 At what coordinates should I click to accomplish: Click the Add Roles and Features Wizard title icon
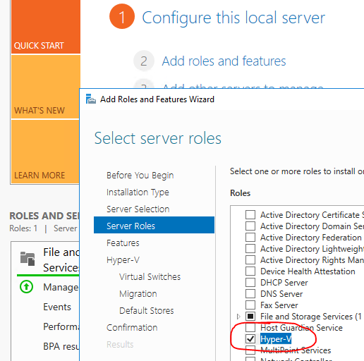[91, 99]
